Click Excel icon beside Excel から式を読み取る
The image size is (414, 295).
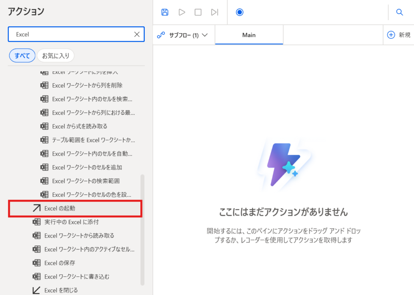coord(44,126)
